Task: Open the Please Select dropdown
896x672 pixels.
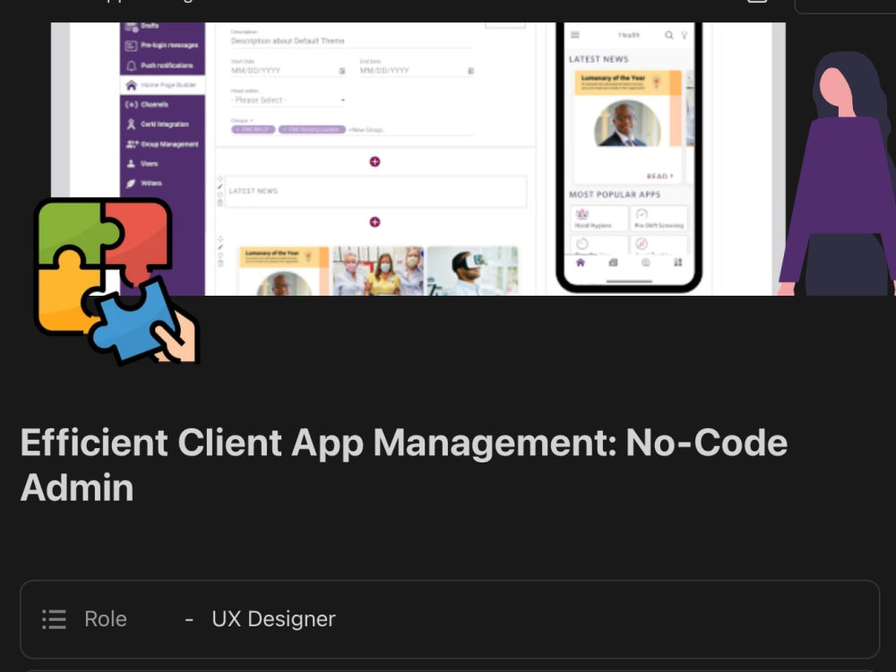Action: coord(288,100)
